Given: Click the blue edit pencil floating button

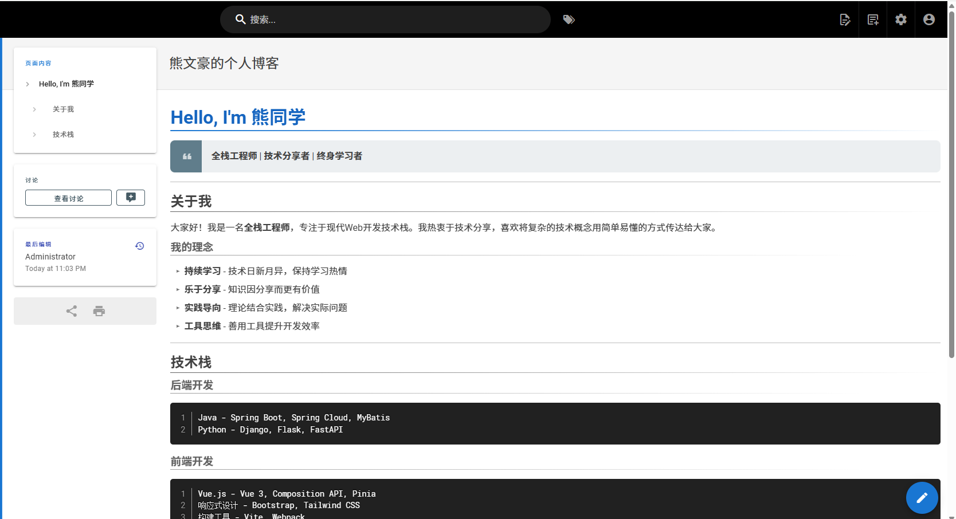Looking at the screenshot, I should pos(922,498).
